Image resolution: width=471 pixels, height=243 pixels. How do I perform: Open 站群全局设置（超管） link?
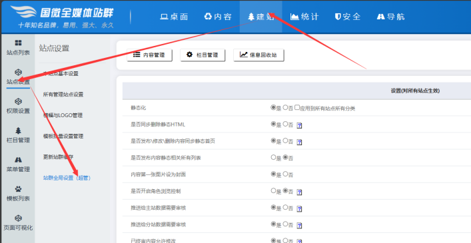[67, 178]
